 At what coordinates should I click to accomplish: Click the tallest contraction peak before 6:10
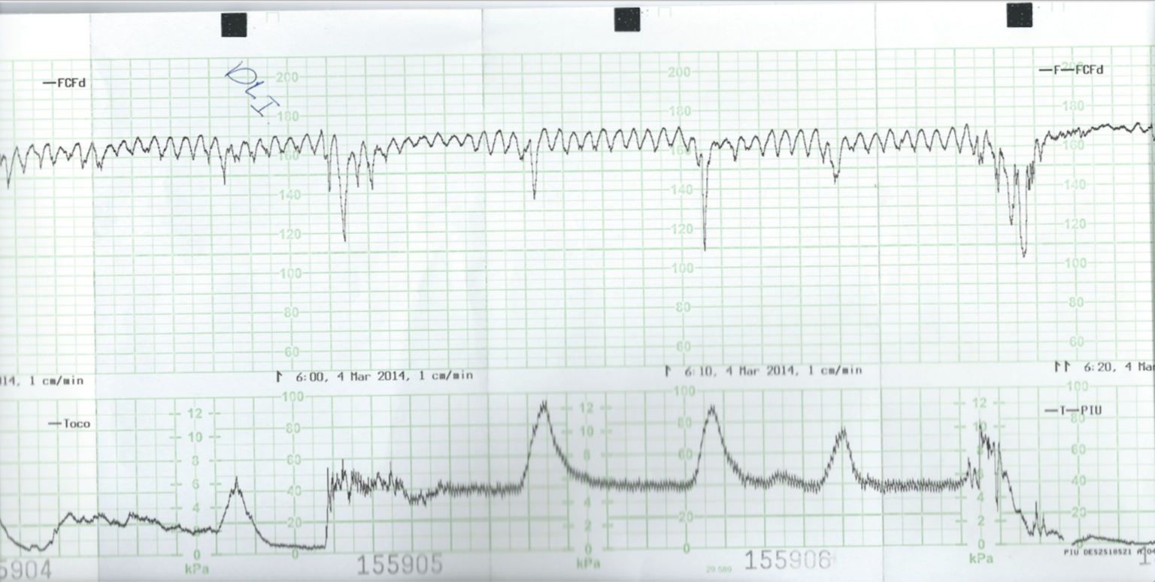click(x=543, y=406)
